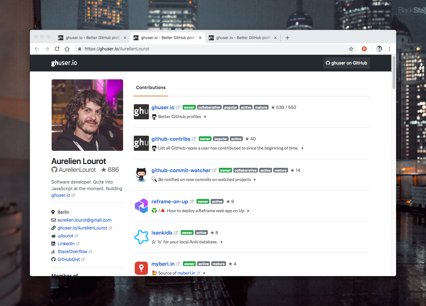Open the red P extension icon
The image size is (426, 306).
tap(364, 49)
